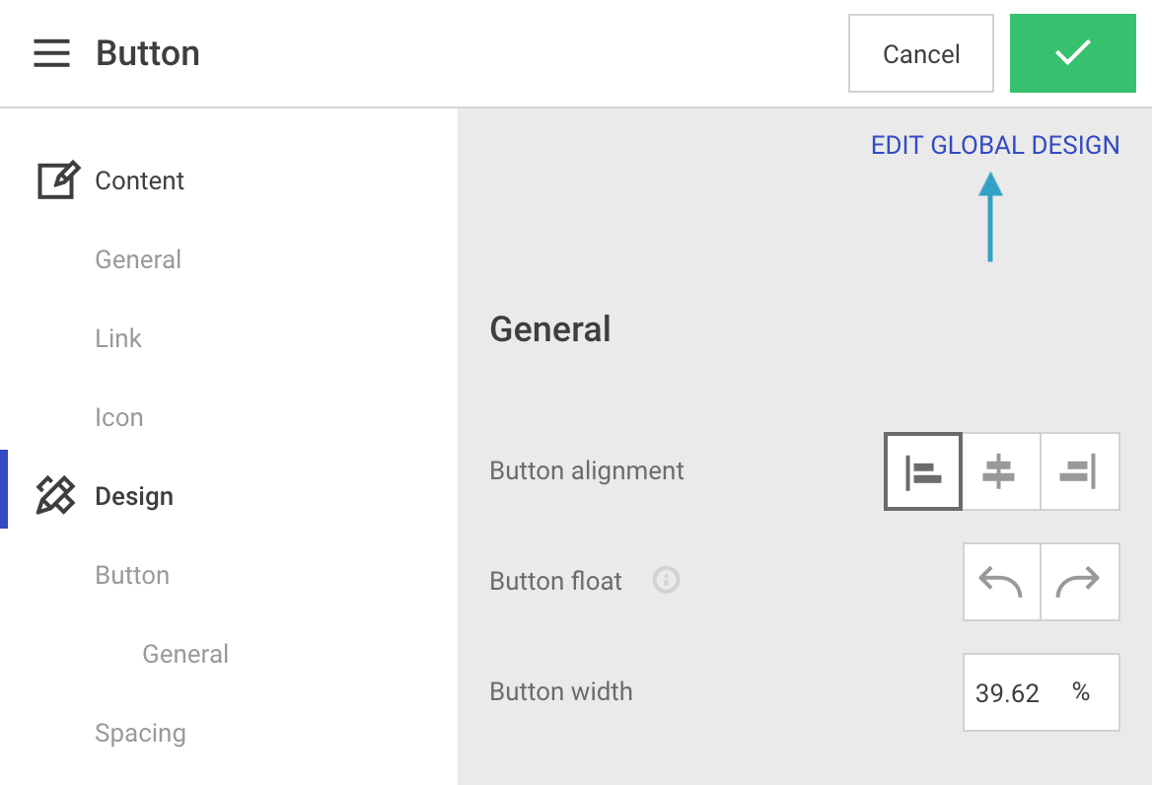Open the Edit Global Design link
This screenshot has width=1152, height=785.
click(995, 145)
